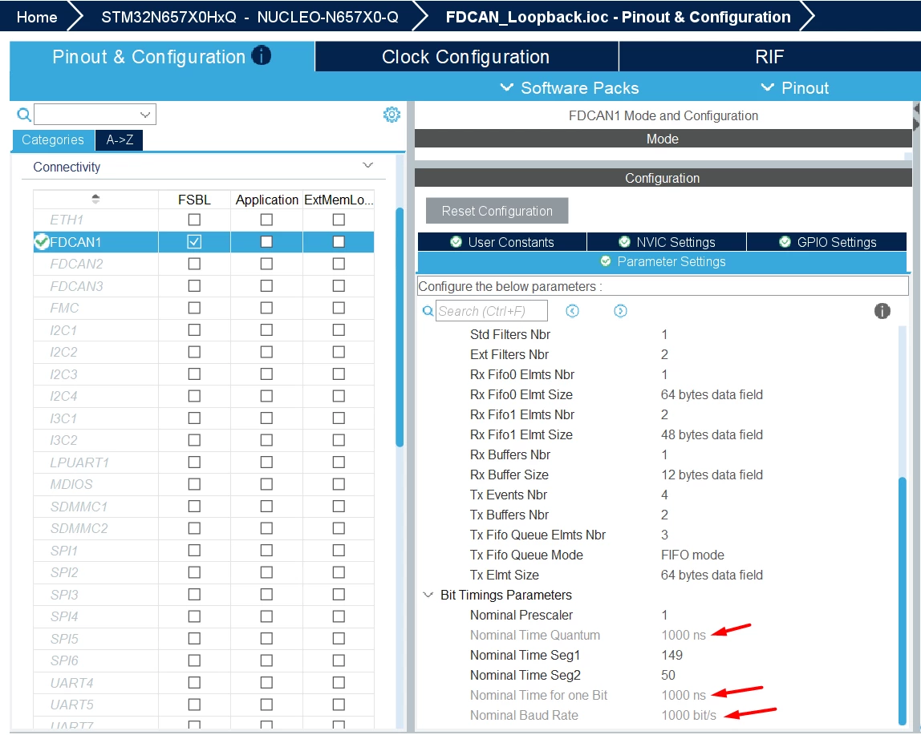This screenshot has width=921, height=735.
Task: Show parameter description info icon
Action: click(882, 311)
